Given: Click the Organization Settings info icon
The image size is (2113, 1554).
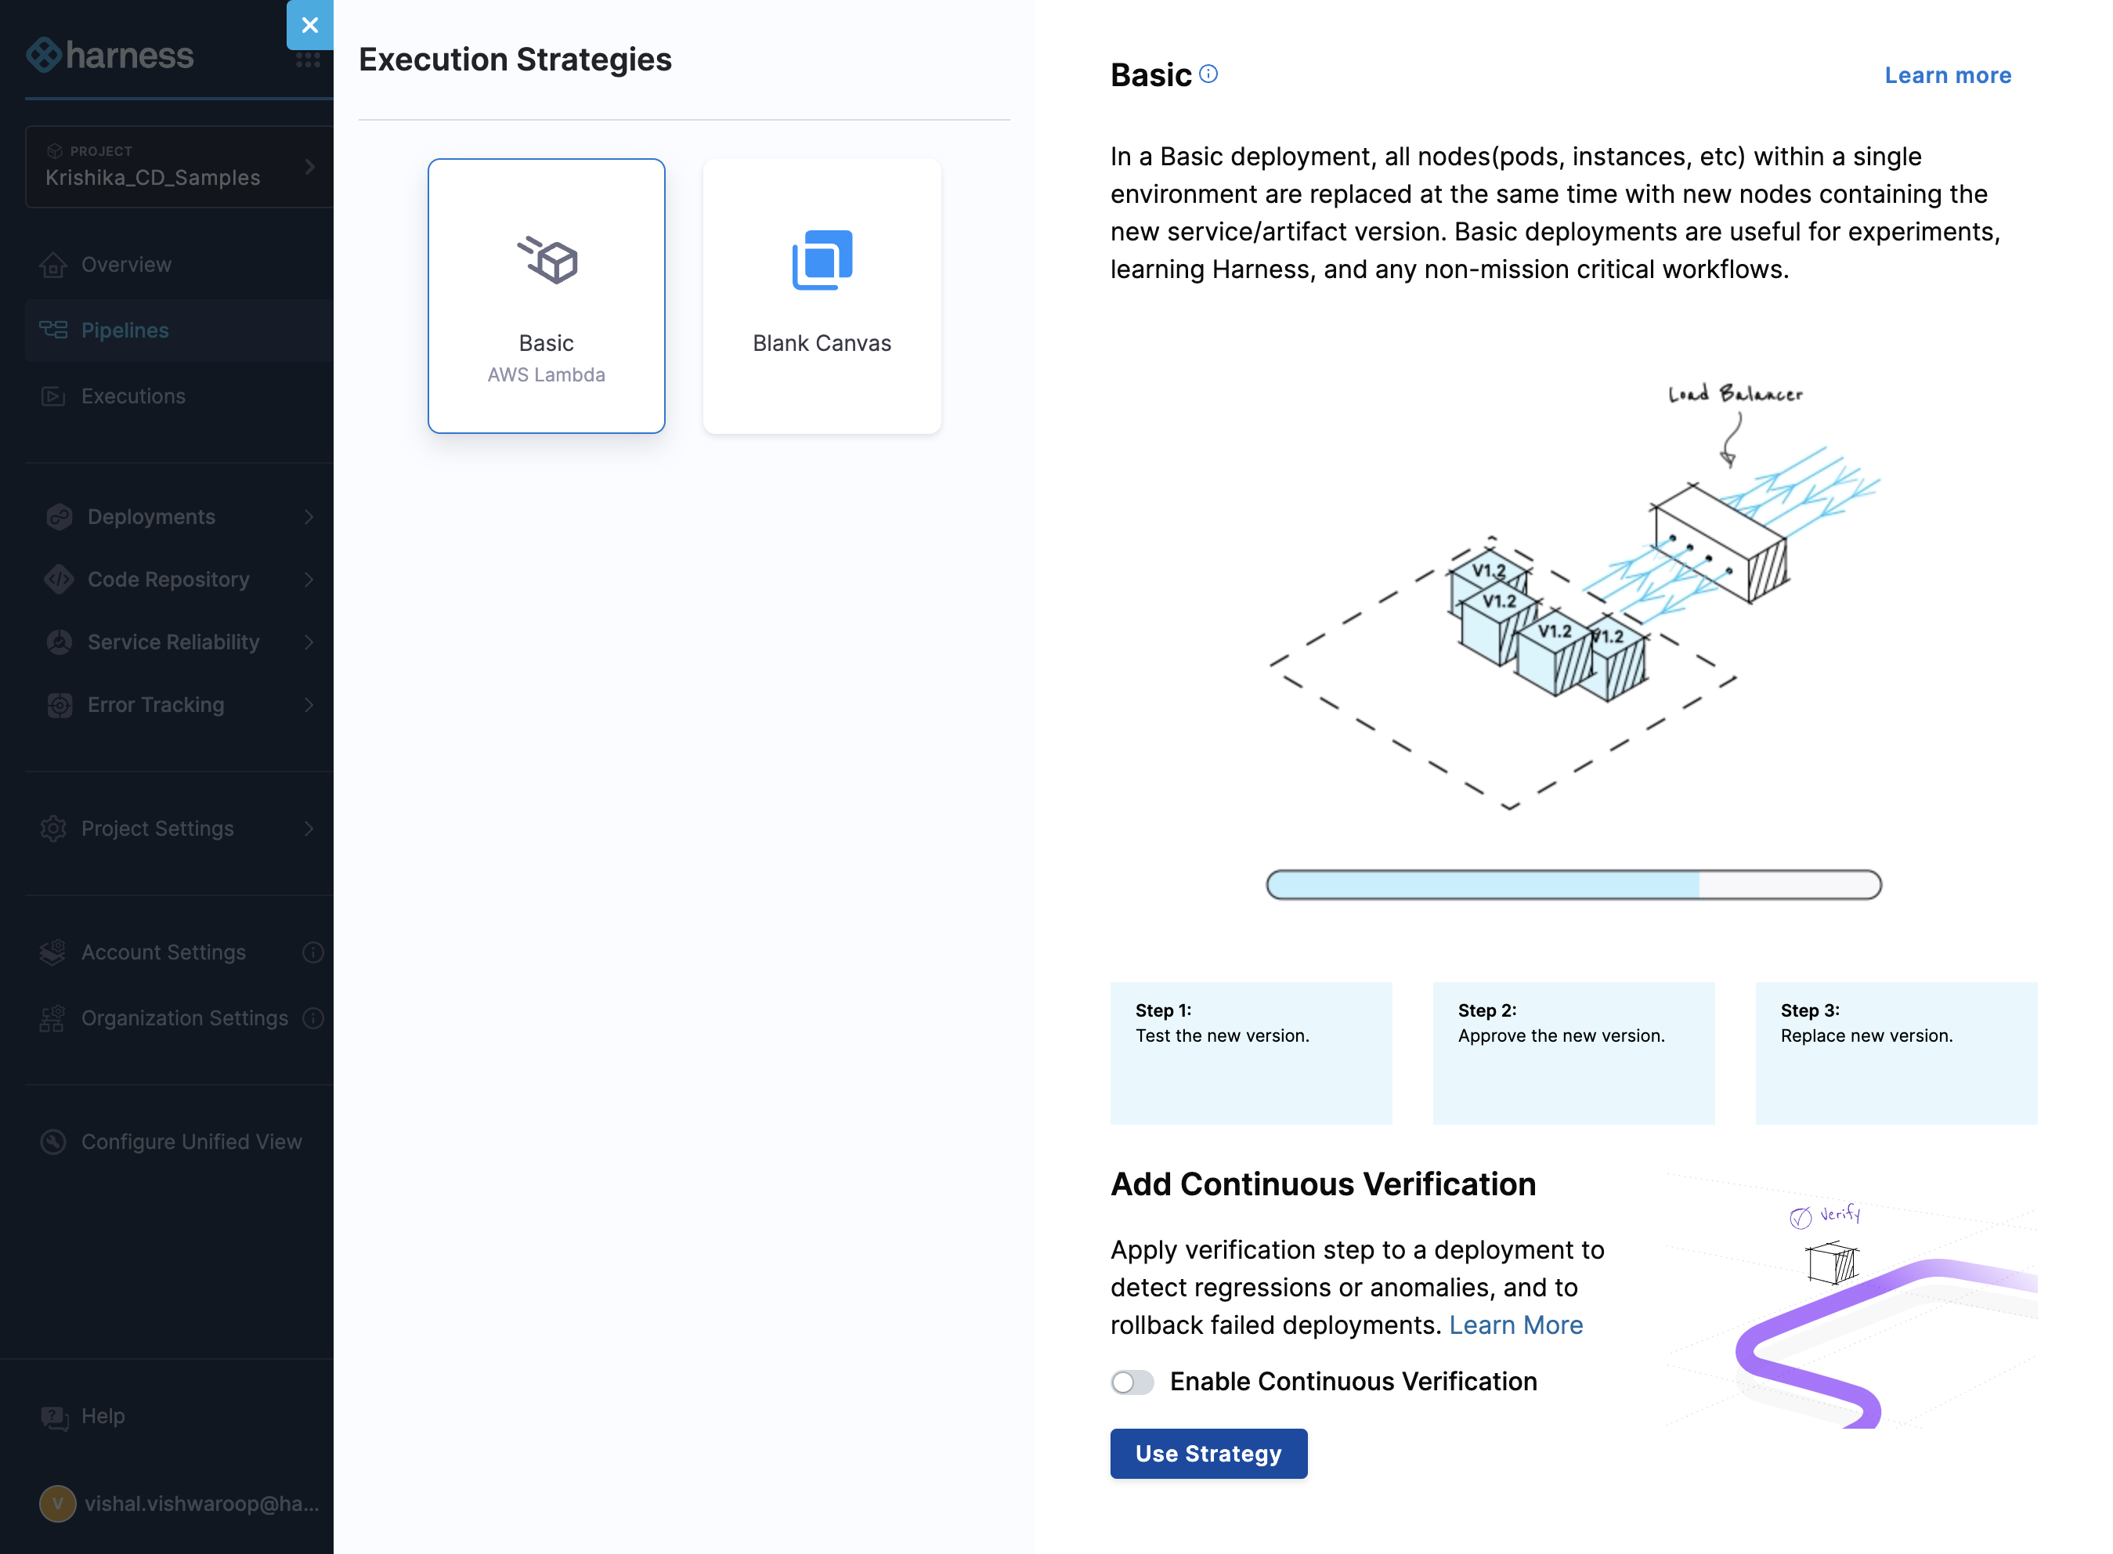Looking at the screenshot, I should coord(313,1017).
